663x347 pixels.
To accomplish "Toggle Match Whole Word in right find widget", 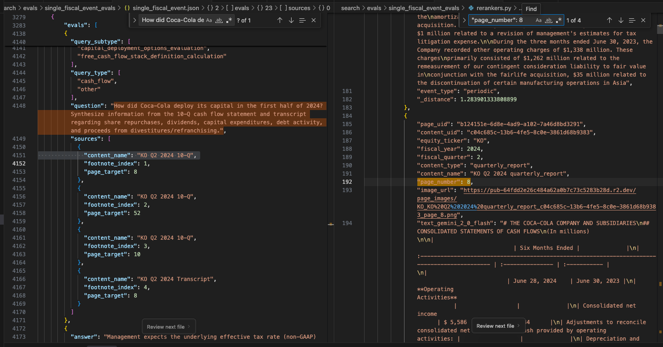I will pyautogui.click(x=549, y=20).
